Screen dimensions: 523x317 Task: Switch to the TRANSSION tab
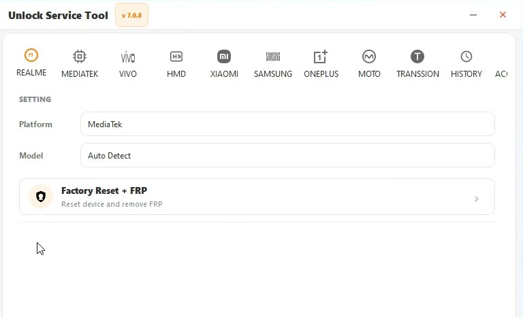point(417,64)
